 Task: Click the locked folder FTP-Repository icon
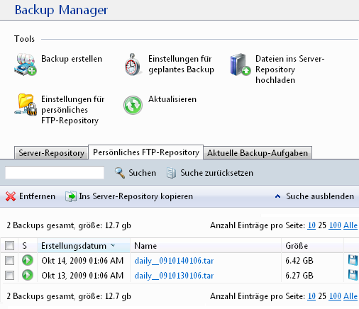click(x=26, y=105)
